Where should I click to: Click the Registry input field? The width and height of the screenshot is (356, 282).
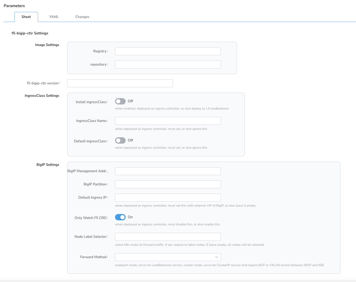[x=168, y=51]
